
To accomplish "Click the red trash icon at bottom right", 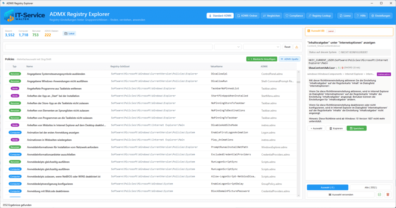I will [388, 194].
